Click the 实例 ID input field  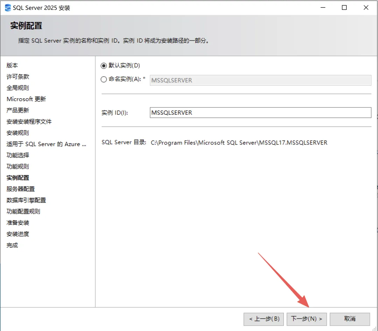[x=260, y=113]
